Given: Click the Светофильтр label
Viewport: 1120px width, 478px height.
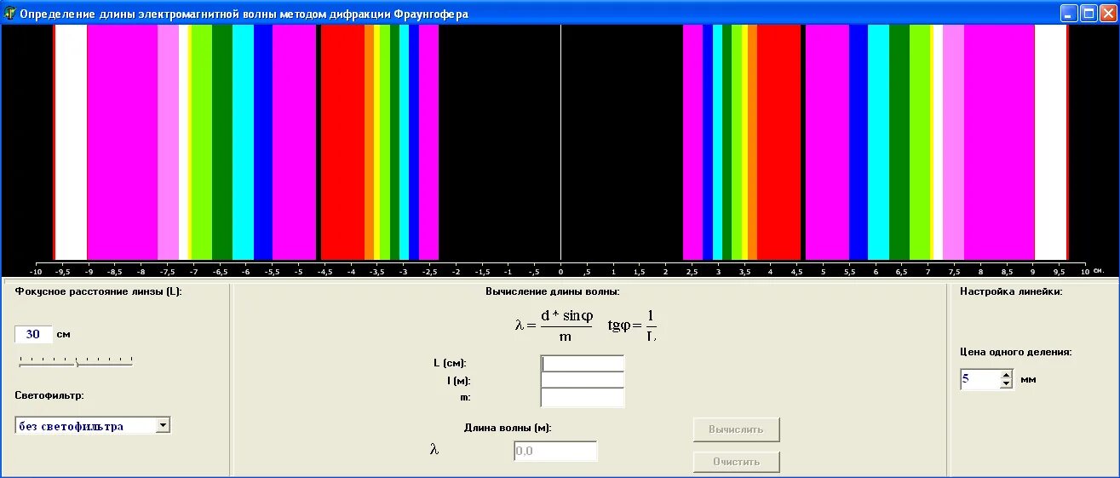Looking at the screenshot, I should click(x=49, y=395).
